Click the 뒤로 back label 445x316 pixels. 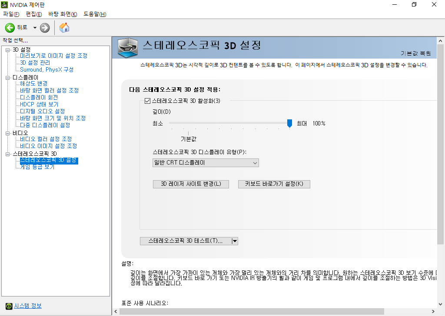pyautogui.click(x=22, y=27)
